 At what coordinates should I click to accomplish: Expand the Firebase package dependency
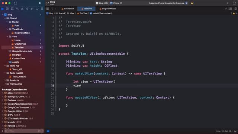coord(3,100)
